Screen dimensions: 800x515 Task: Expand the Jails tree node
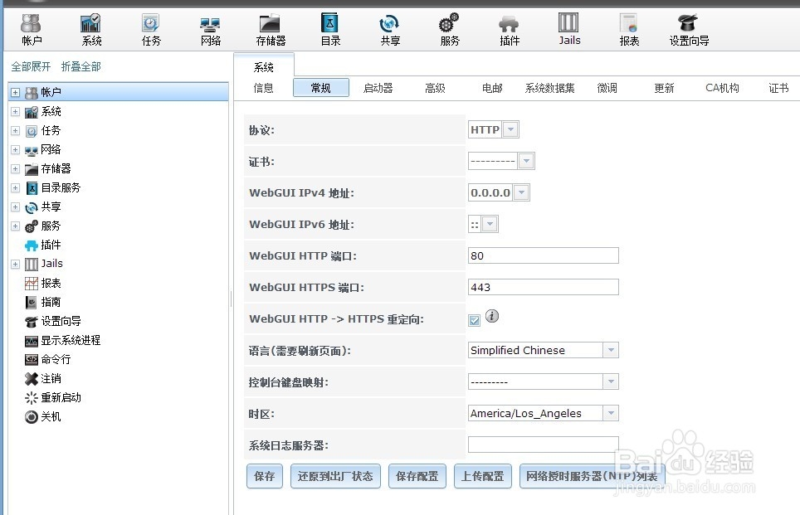[15, 264]
